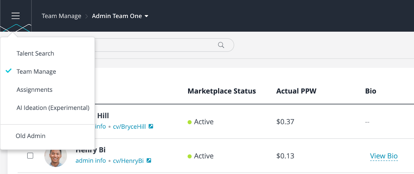Open the cv/HenryBi link

[x=128, y=161]
